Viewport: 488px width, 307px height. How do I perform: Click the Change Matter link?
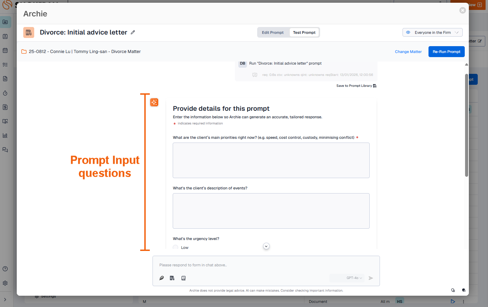tap(408, 52)
